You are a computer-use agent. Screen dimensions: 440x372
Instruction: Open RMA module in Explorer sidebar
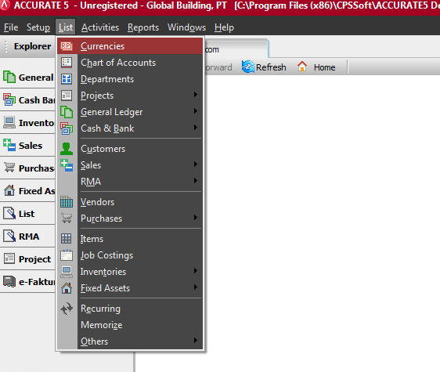tap(27, 237)
